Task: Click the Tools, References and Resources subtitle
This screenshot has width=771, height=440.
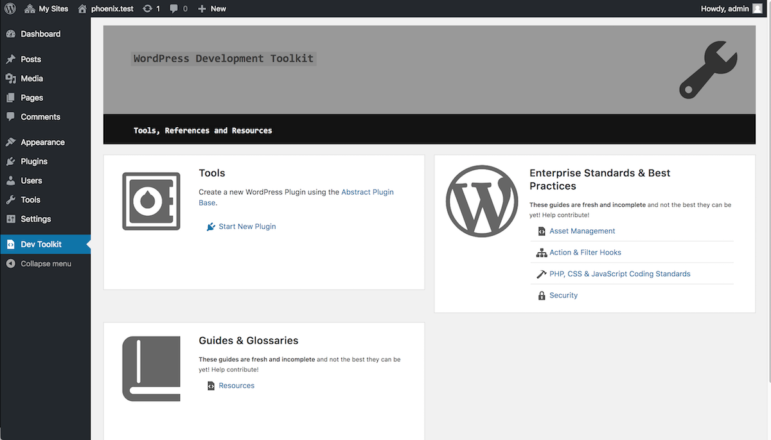Action: point(203,130)
